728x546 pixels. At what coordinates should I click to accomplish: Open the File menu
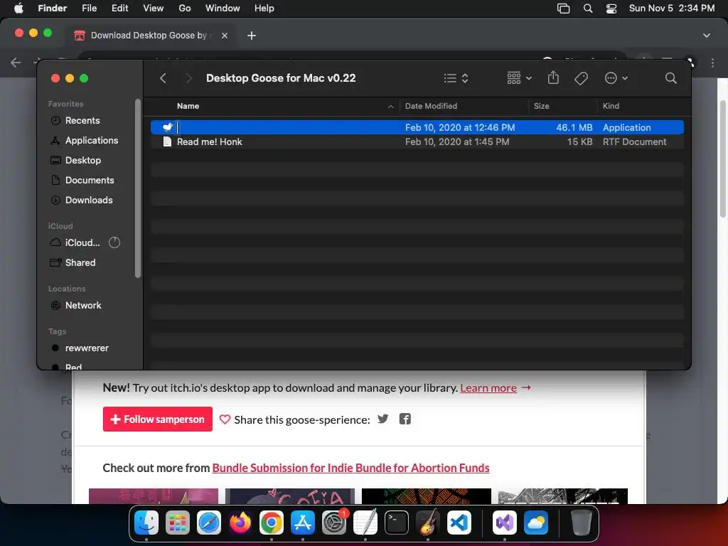pos(89,8)
